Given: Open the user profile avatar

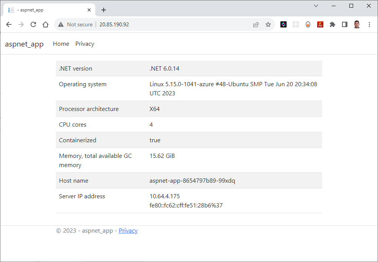Looking at the screenshot, I should (x=357, y=24).
